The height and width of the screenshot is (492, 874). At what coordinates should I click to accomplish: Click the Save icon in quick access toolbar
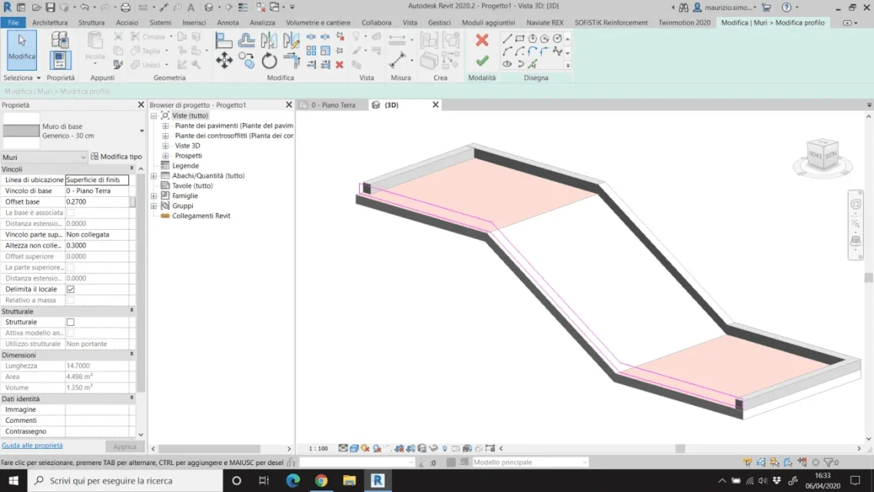click(x=50, y=7)
